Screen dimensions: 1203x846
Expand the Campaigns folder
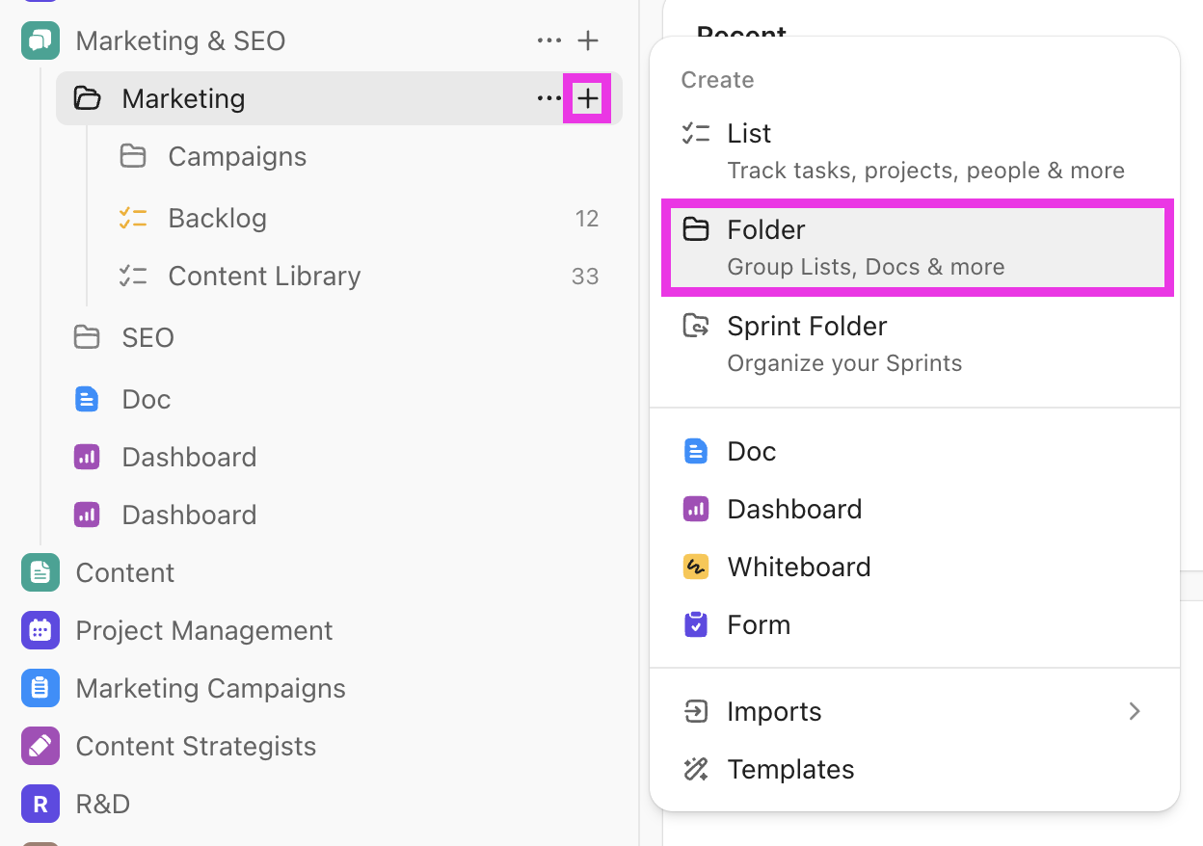click(237, 156)
